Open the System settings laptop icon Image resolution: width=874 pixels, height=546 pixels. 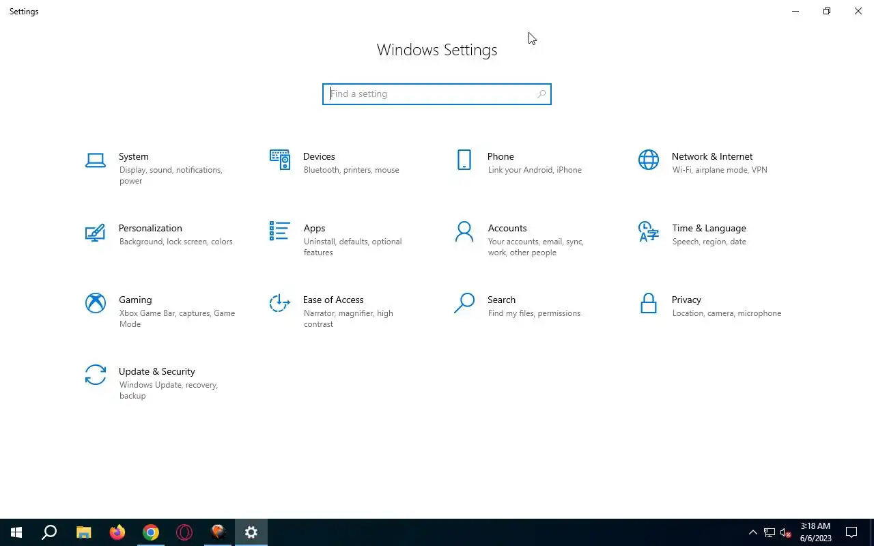(96, 160)
